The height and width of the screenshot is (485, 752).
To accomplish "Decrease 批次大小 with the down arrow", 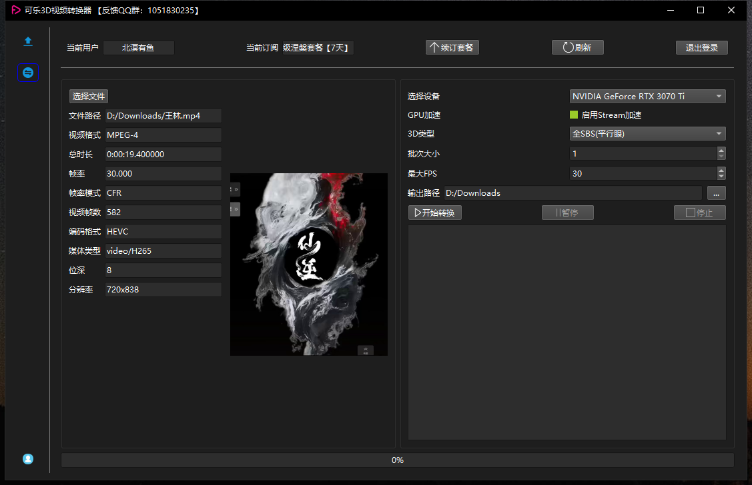I will click(x=721, y=157).
